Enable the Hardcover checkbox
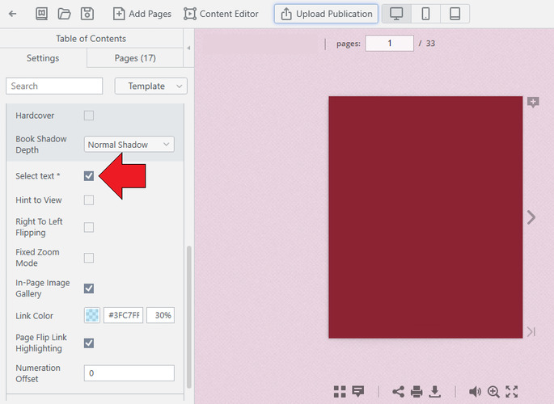Viewport: 554px width, 404px height. (x=89, y=116)
